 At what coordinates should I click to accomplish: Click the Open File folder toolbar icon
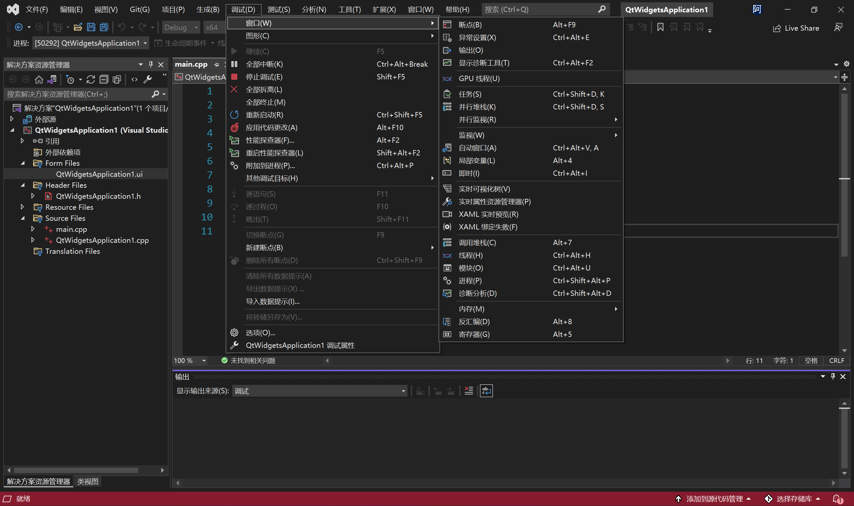pos(78,27)
